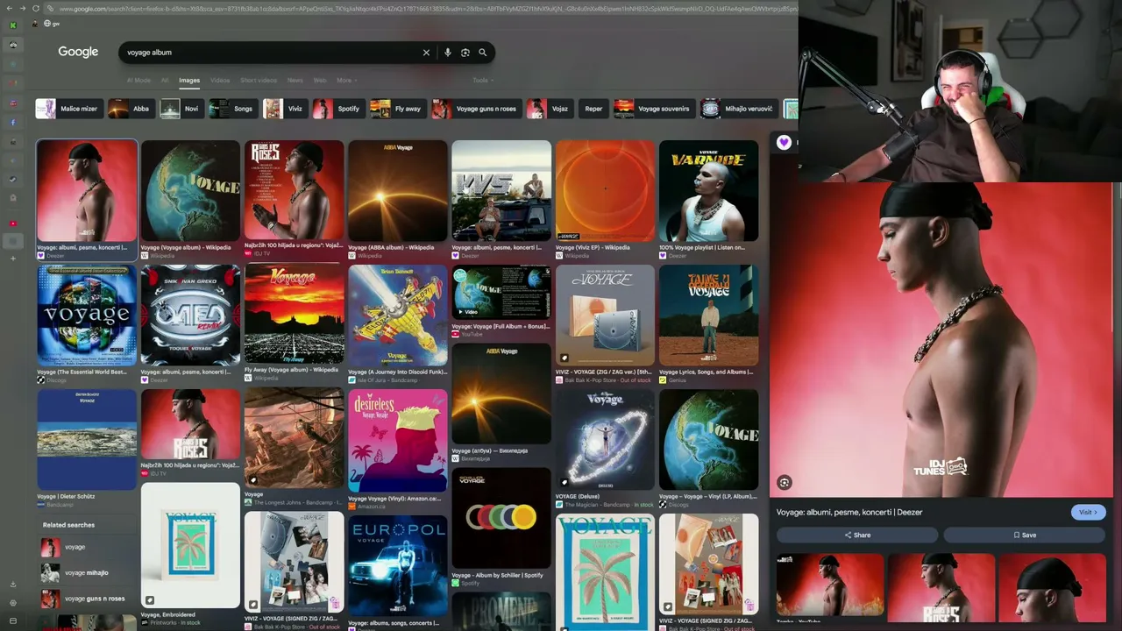1122x631 pixels.
Task: Open Google Lens image search icon
Action: tap(465, 53)
